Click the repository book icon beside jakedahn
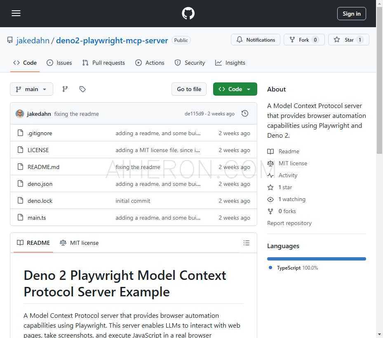 coord(10,40)
